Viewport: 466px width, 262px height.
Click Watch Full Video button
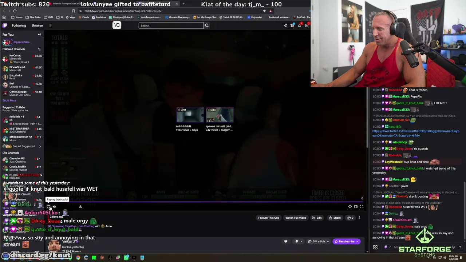pyautogui.click(x=296, y=218)
